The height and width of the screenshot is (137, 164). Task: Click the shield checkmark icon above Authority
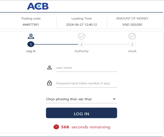82,36
